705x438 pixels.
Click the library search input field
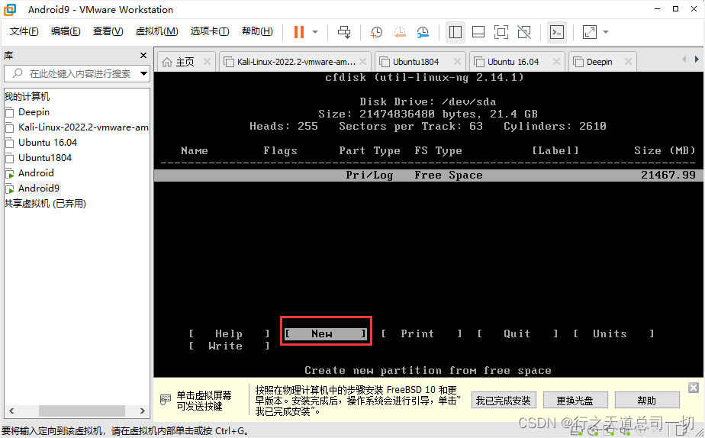[x=71, y=73]
